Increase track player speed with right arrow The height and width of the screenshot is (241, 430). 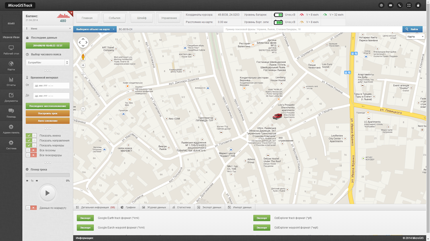click(37, 180)
